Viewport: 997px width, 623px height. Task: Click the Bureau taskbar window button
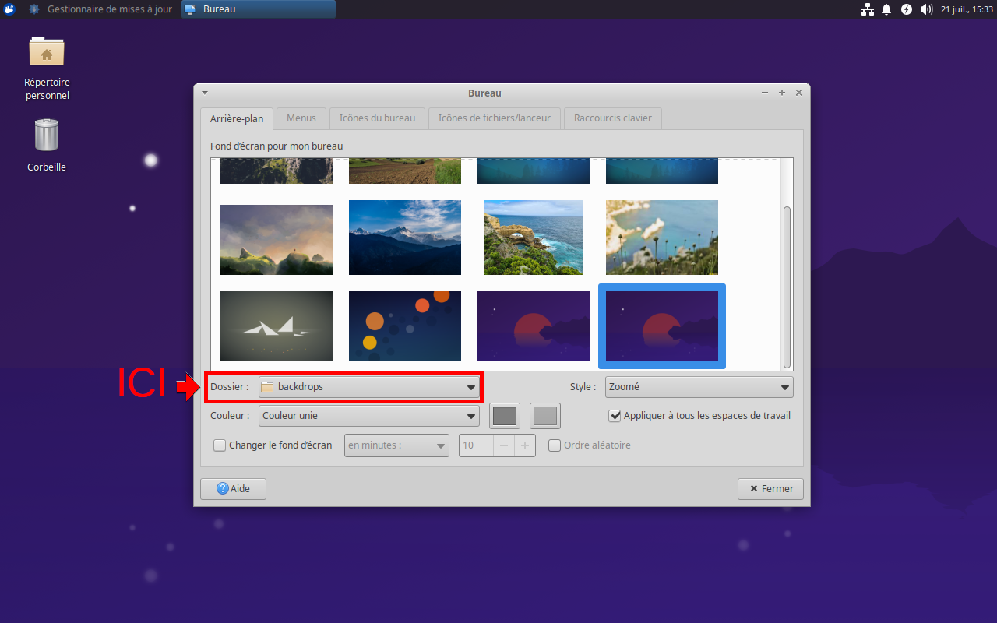pos(259,9)
